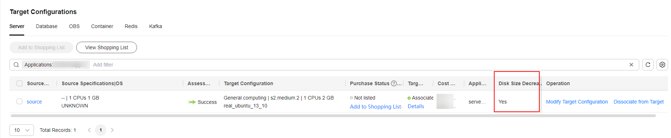The image size is (671, 138).
Task: Switch to the Database tab
Action: coord(47,26)
